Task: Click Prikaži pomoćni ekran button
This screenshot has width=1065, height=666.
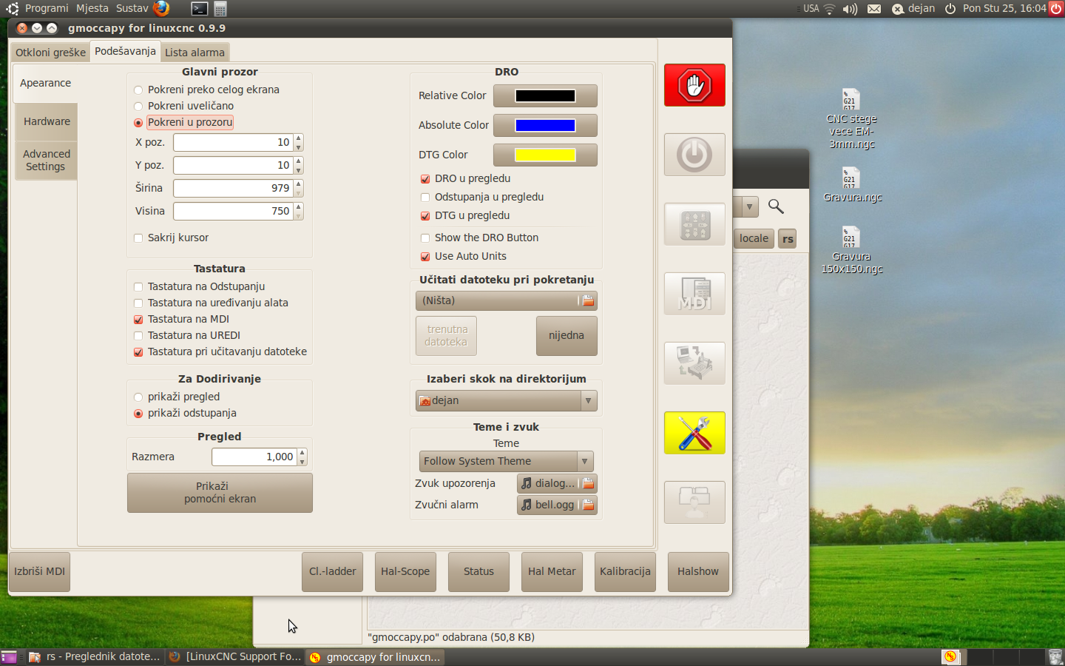Action: pyautogui.click(x=220, y=493)
